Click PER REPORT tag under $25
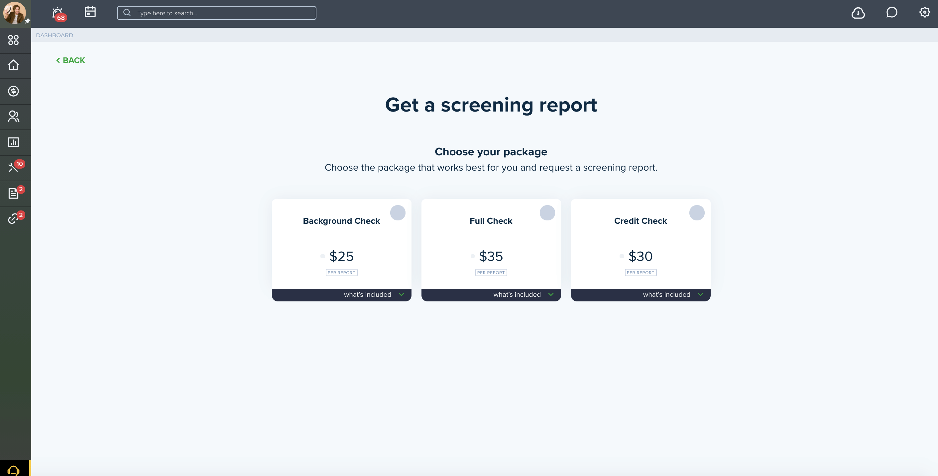 pos(341,273)
